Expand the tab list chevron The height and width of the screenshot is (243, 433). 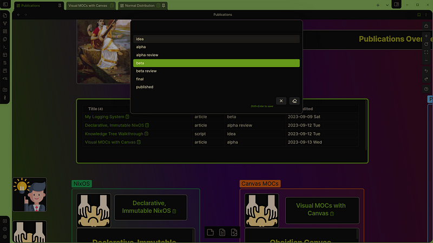387,5
